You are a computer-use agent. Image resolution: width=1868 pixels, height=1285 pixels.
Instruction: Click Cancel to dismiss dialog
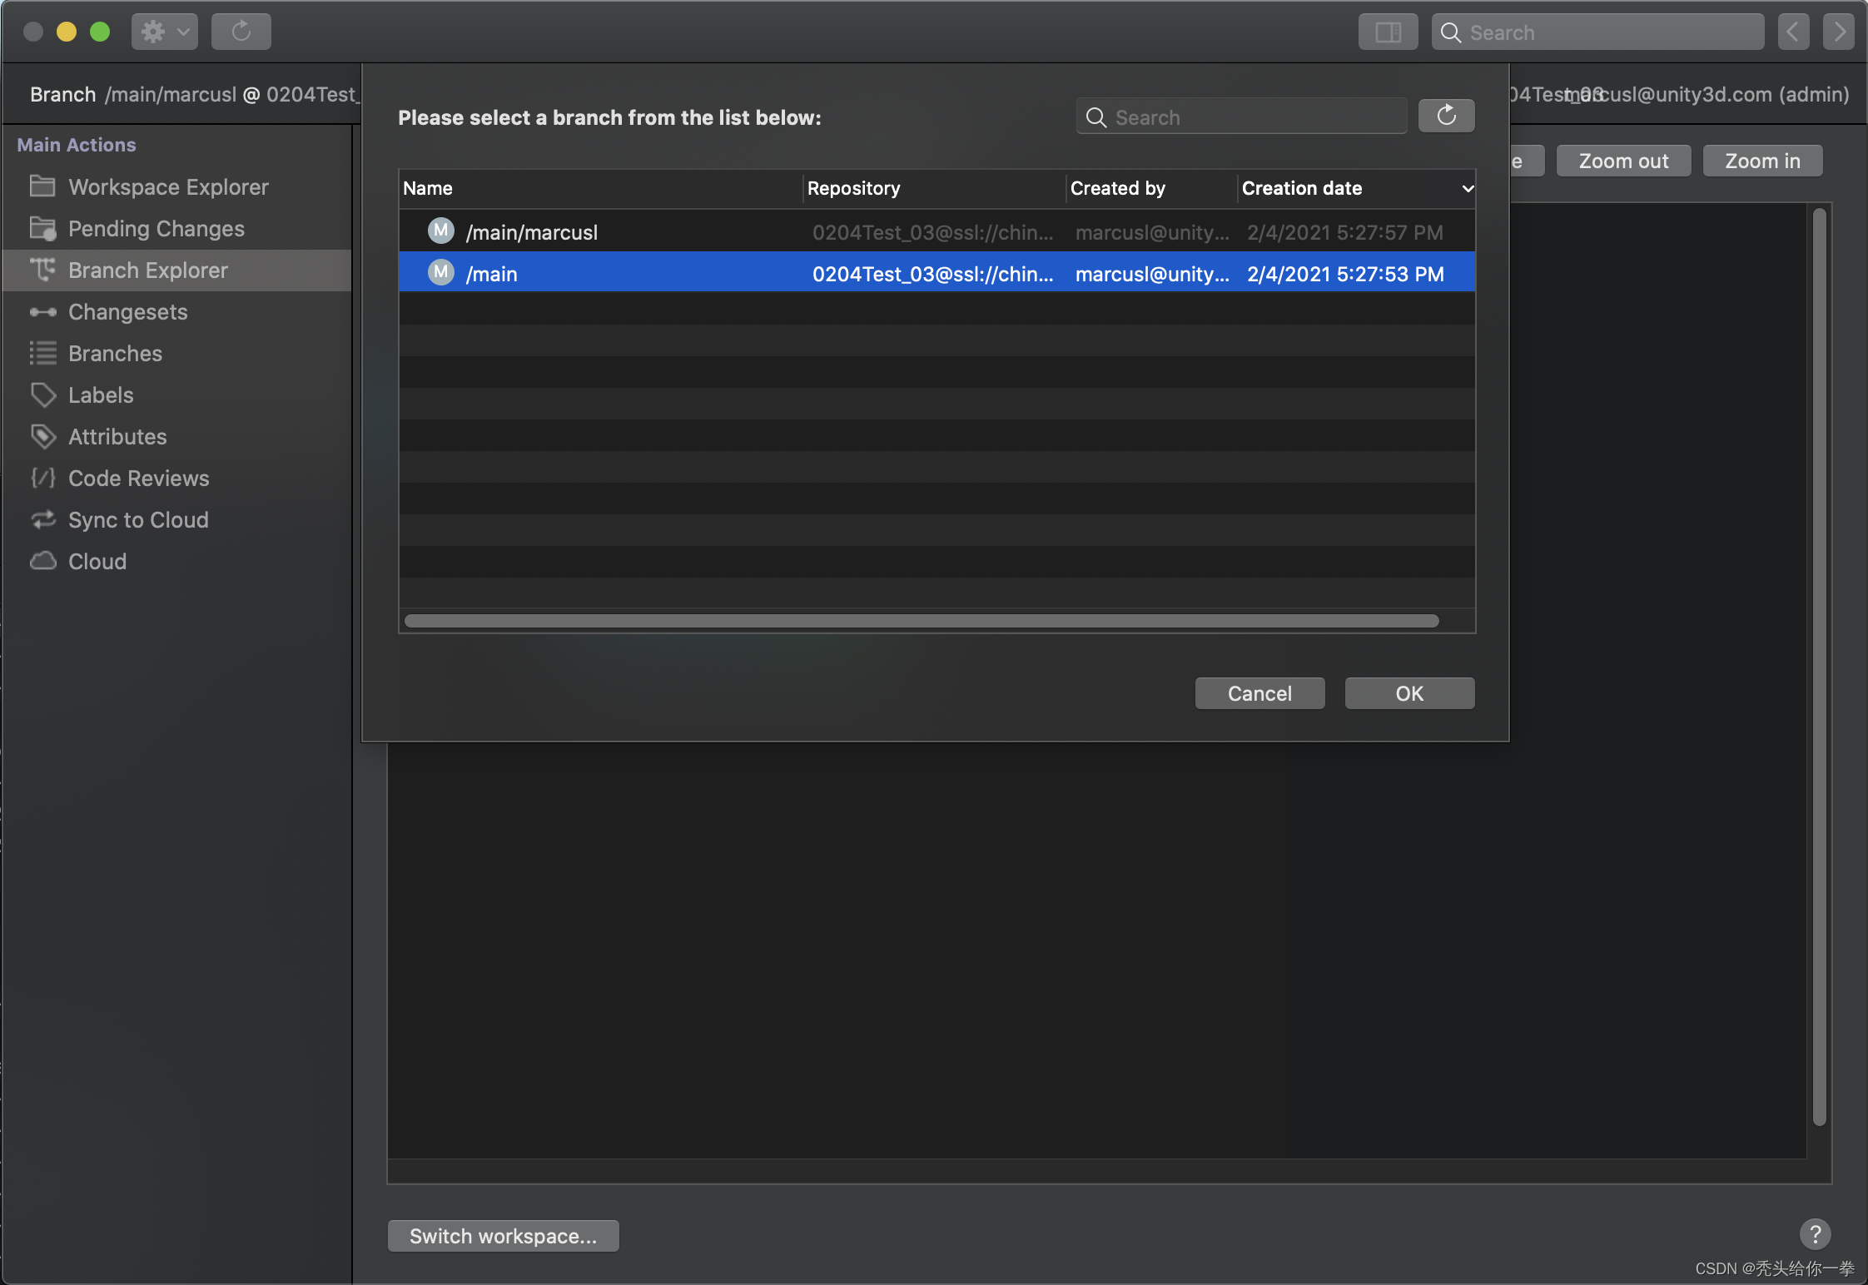tap(1259, 693)
